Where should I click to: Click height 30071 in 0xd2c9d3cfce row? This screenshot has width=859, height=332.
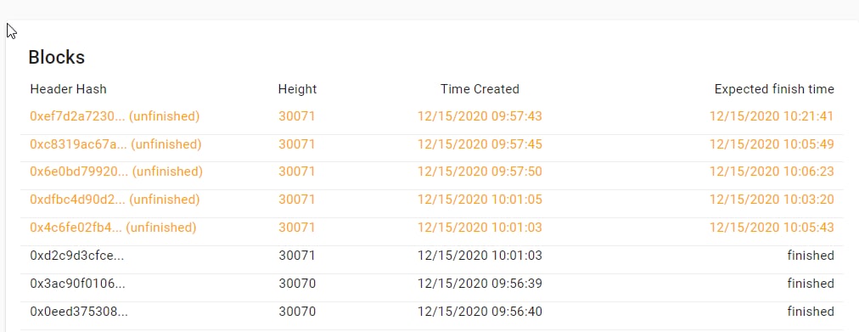[x=297, y=256]
